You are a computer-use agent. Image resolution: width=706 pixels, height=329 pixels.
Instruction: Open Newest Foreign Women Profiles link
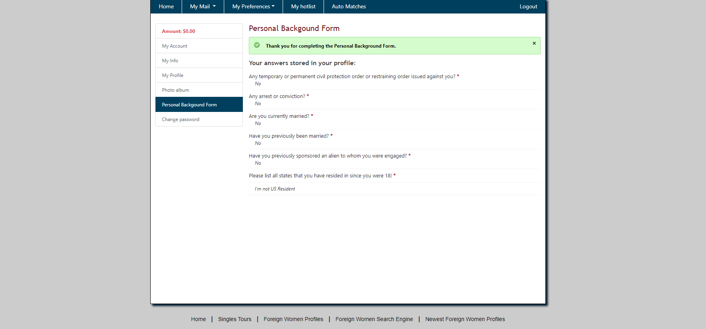pos(465,319)
